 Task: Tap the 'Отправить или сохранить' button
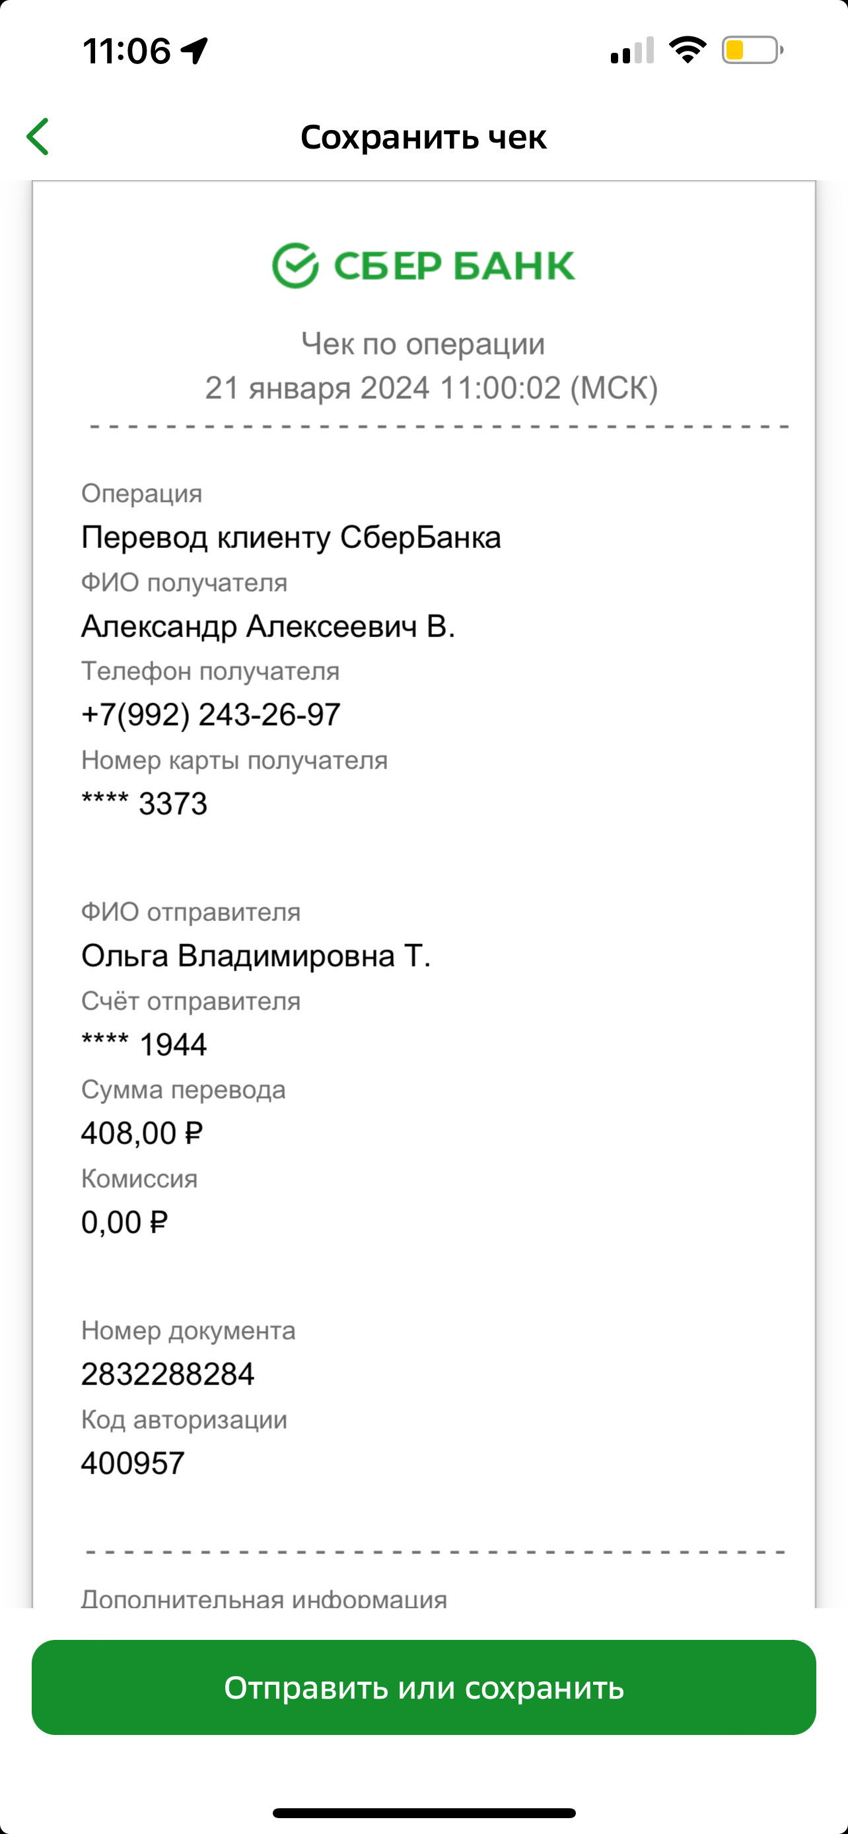423,1687
